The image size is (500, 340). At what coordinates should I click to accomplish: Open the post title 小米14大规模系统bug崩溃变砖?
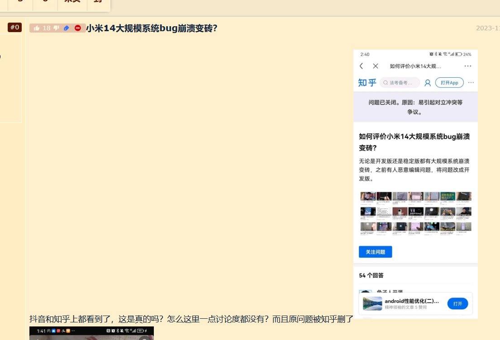(x=152, y=28)
